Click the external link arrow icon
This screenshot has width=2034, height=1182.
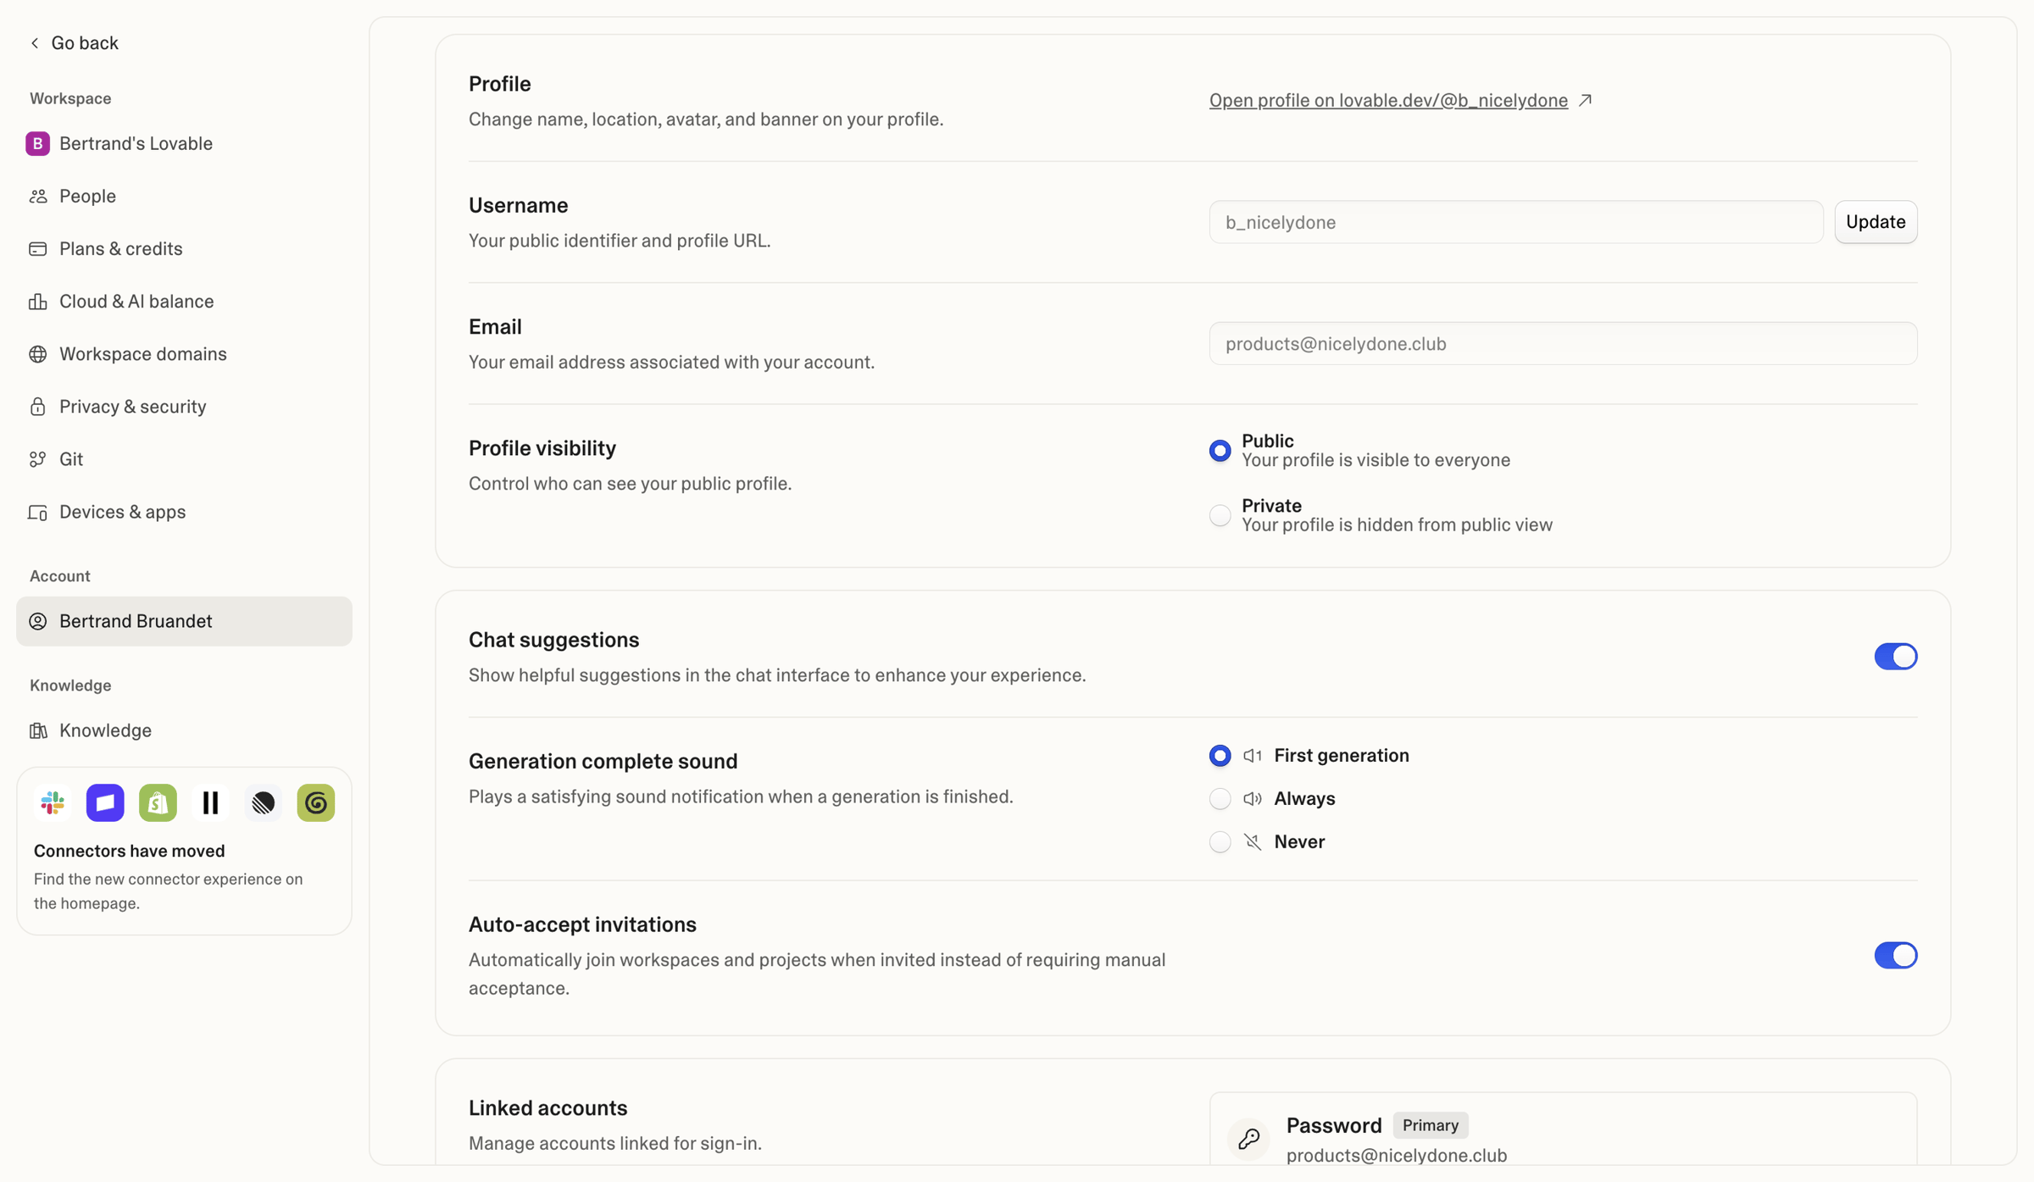click(1585, 100)
